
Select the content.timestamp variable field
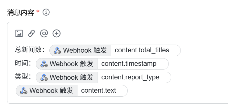tap(133, 64)
